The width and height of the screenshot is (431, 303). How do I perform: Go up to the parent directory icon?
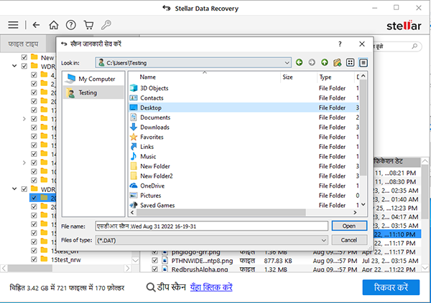tap(325, 62)
